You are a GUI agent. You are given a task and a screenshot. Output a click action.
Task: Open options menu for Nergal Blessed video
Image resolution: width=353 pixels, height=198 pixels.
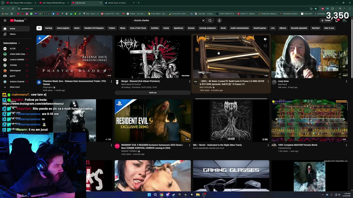[189, 81]
